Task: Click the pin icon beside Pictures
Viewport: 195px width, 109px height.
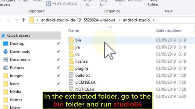Action: coord(58,68)
